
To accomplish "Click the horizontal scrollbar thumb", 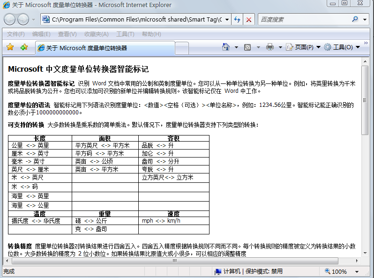I will point(175,261).
